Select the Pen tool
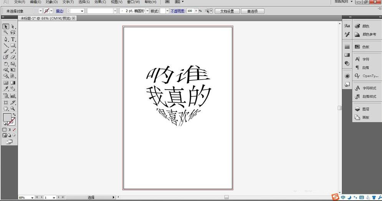 (x=6, y=39)
